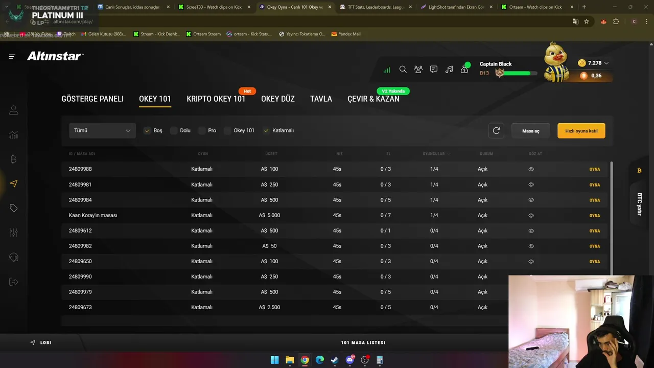Viewport: 654px width, 368px height.
Task: Open the profile icon in the left sidebar
Action: [x=14, y=110]
